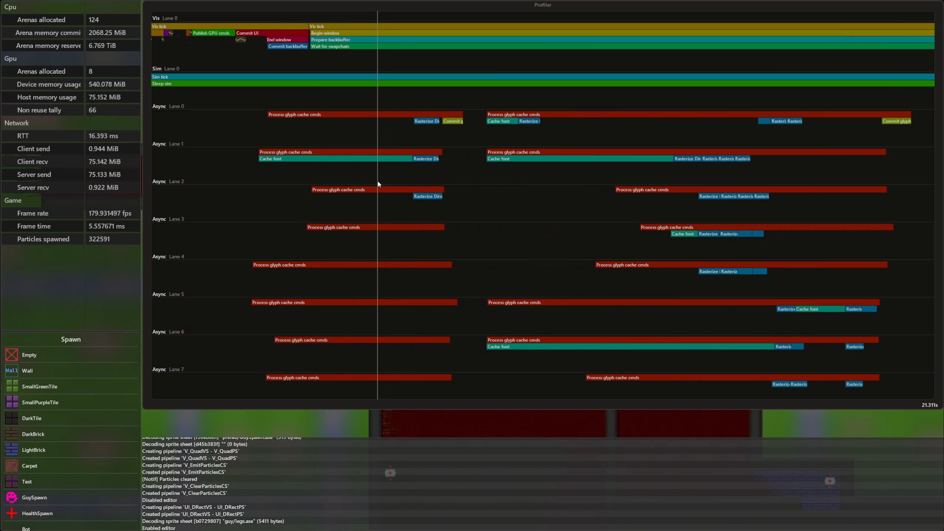Pick the SmallGreenTile icon

click(11, 386)
